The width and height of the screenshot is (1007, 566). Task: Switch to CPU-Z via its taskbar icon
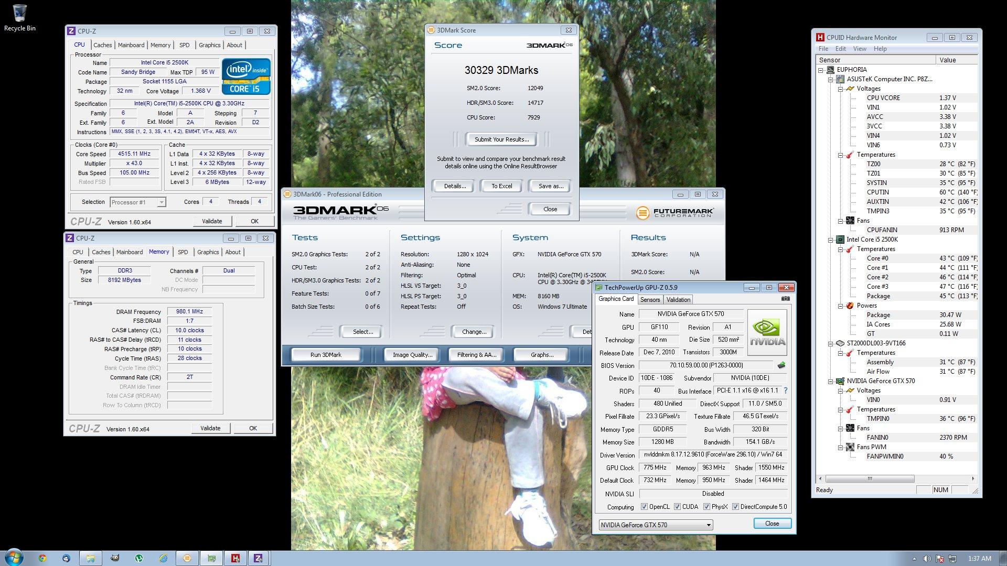click(x=258, y=558)
